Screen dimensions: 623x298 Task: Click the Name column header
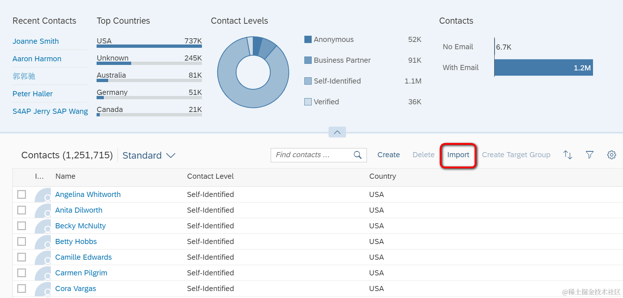pos(65,176)
